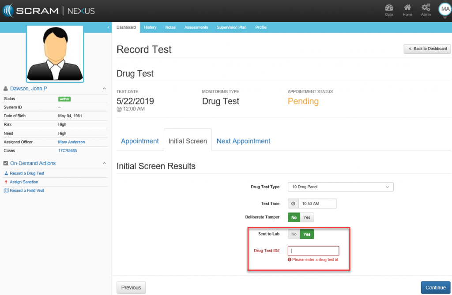452x295 pixels.
Task: Click the Record a Field Visit map icon
Action: coord(6,190)
